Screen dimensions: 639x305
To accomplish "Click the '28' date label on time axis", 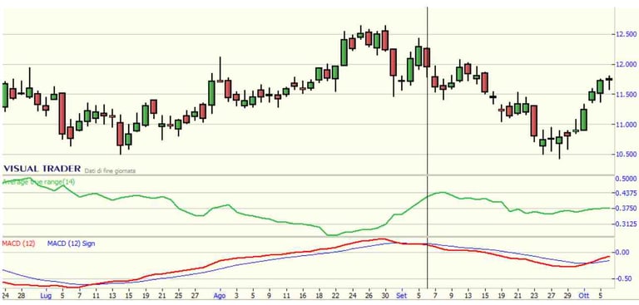I will (21, 296).
